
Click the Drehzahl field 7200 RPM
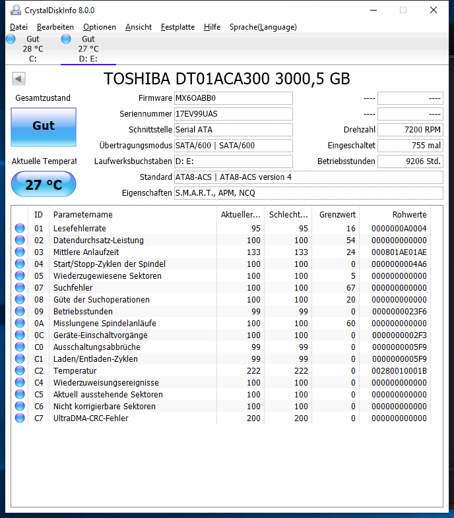tap(410, 130)
